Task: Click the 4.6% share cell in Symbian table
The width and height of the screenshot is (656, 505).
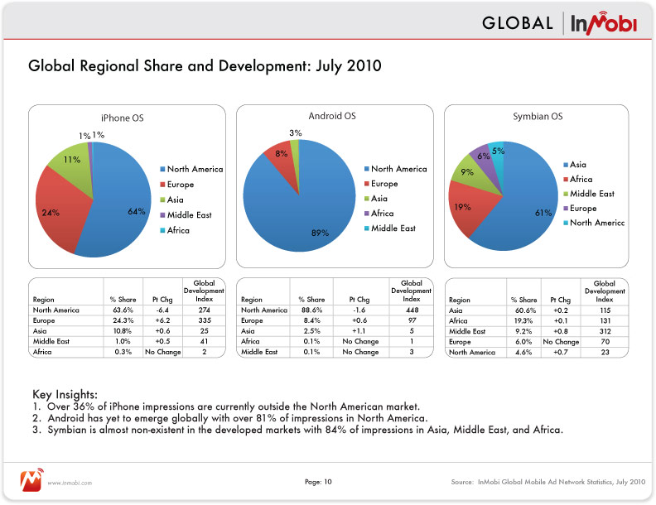Action: point(523,353)
